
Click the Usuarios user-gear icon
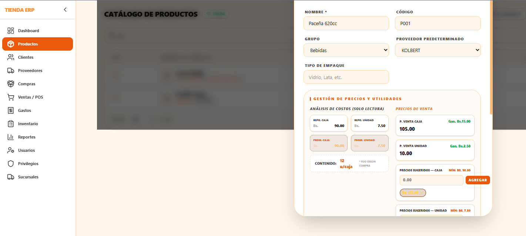[x=11, y=150]
